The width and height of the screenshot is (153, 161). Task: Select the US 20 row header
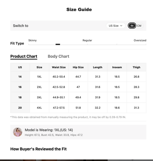coord(20,108)
